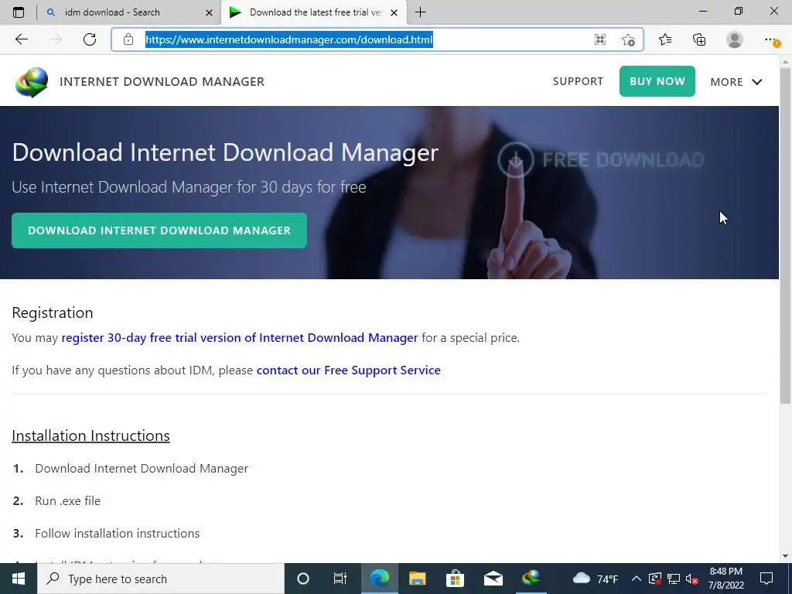Close the idm download Search tab
This screenshot has width=792, height=594.
pyautogui.click(x=209, y=12)
